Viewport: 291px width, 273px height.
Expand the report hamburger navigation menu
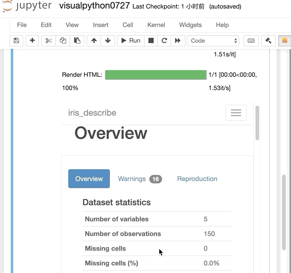click(236, 113)
